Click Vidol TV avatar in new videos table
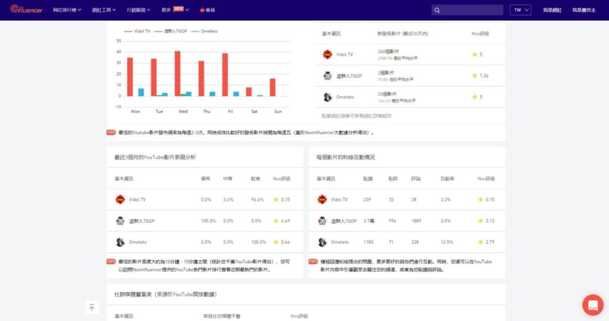Image resolution: width=609 pixels, height=321 pixels. 327,54
